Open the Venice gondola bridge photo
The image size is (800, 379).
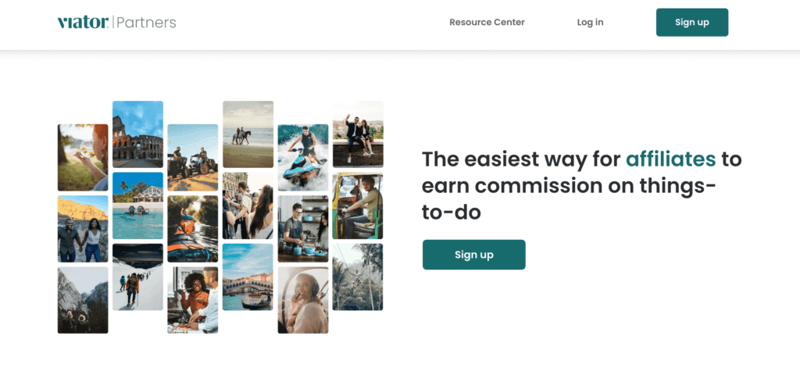coord(248,277)
